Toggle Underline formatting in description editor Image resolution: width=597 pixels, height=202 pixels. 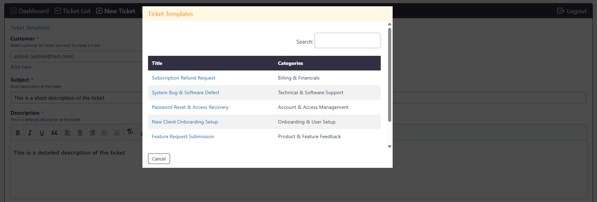pos(42,133)
